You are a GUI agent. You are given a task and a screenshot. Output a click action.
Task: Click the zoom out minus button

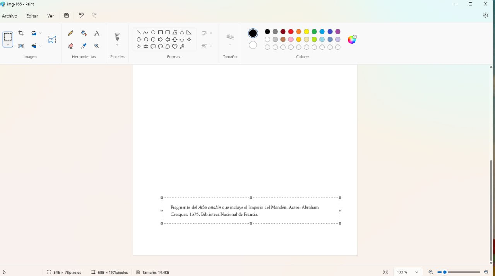pyautogui.click(x=431, y=272)
